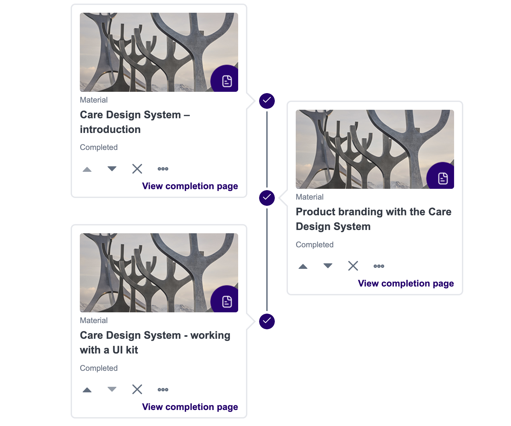View completion page for the introduction material
511x426 pixels.
point(190,186)
